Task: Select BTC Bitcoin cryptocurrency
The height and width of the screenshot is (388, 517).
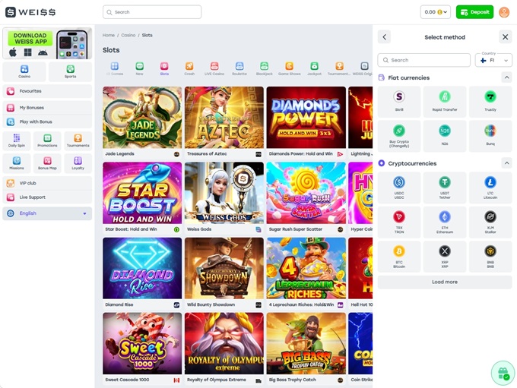Action: click(399, 256)
